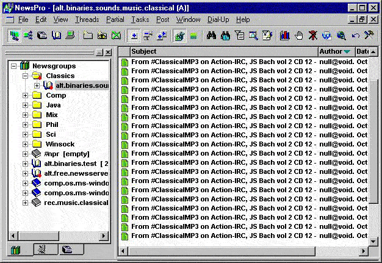Toggle the pressed network tree toolbar button

[x=14, y=36]
